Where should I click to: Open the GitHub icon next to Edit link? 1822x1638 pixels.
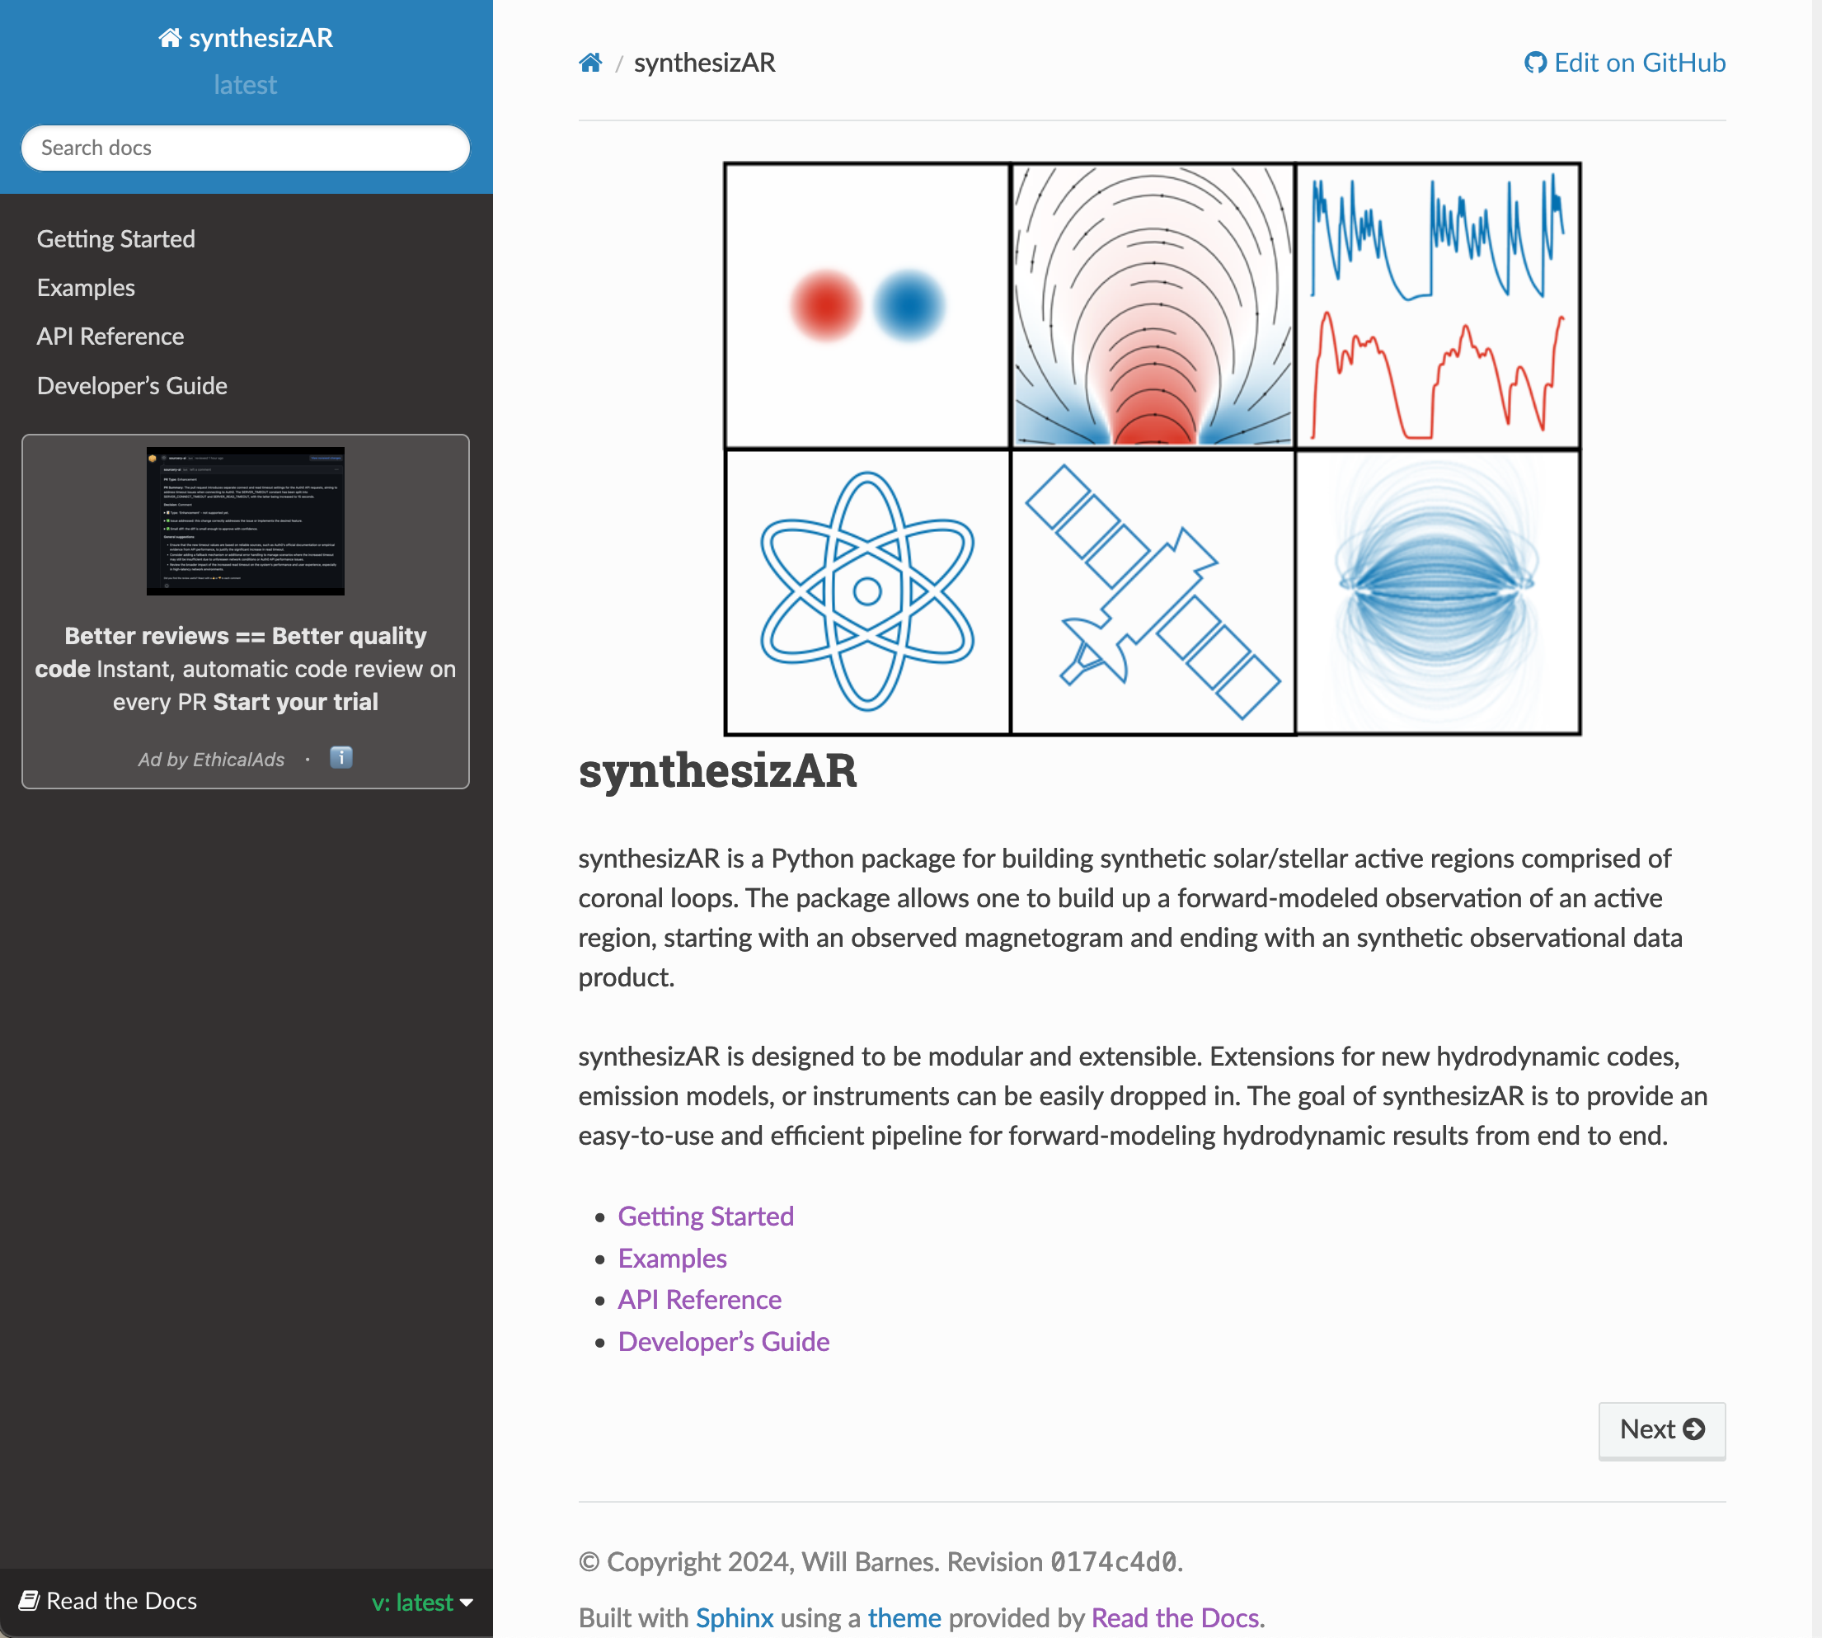[1538, 63]
